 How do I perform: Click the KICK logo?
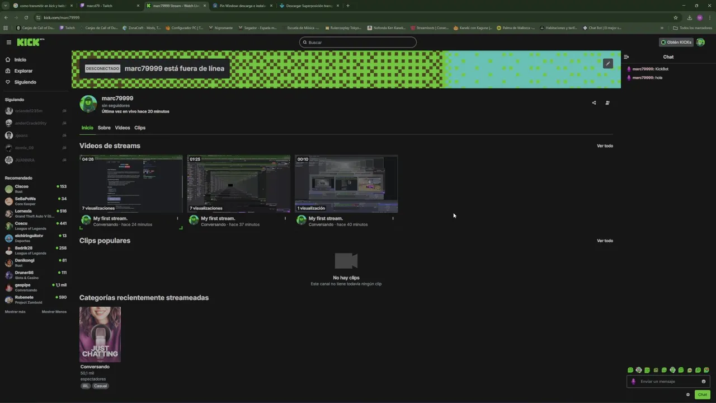(30, 42)
